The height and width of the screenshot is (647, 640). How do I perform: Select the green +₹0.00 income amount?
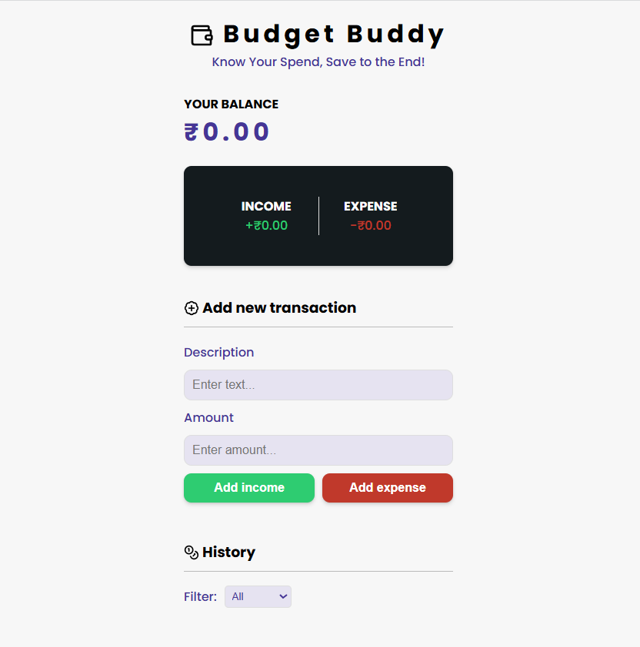click(266, 225)
